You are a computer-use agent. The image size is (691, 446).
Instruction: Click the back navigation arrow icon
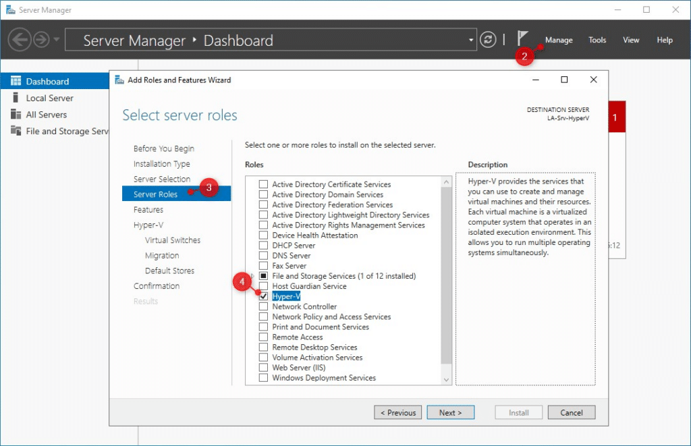[20, 40]
